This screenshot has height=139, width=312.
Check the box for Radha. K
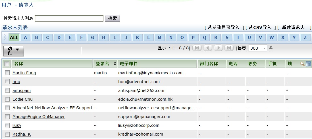[7, 134]
